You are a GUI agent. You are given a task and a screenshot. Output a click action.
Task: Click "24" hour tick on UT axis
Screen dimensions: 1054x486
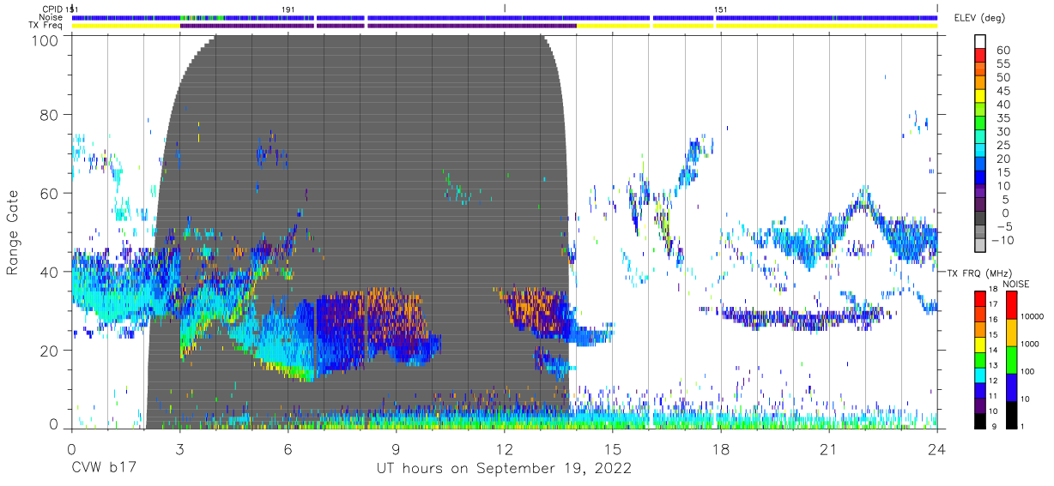pos(936,448)
